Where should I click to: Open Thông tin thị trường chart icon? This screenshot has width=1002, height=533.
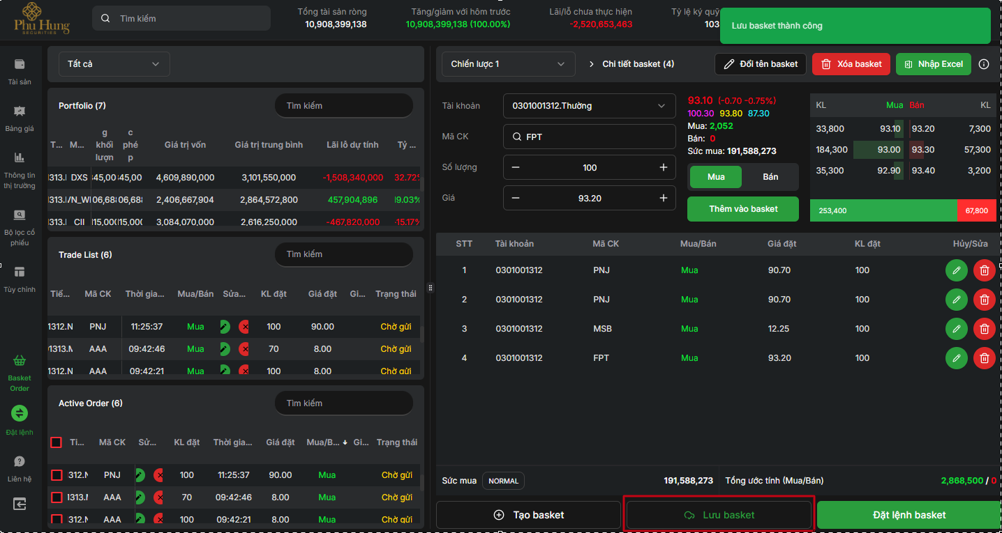pos(20,157)
